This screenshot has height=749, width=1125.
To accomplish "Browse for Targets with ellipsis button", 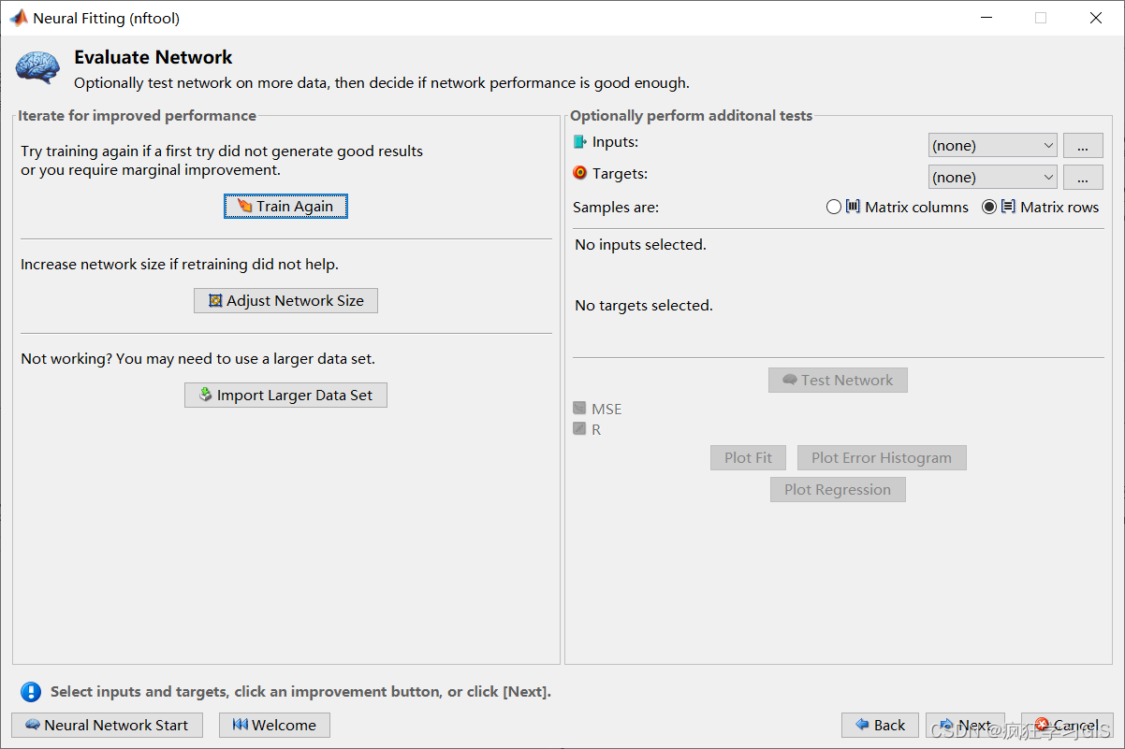I will (1083, 178).
